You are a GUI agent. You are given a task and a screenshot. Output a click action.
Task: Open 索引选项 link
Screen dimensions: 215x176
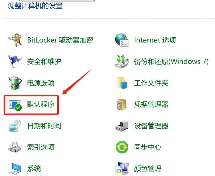(x=41, y=147)
